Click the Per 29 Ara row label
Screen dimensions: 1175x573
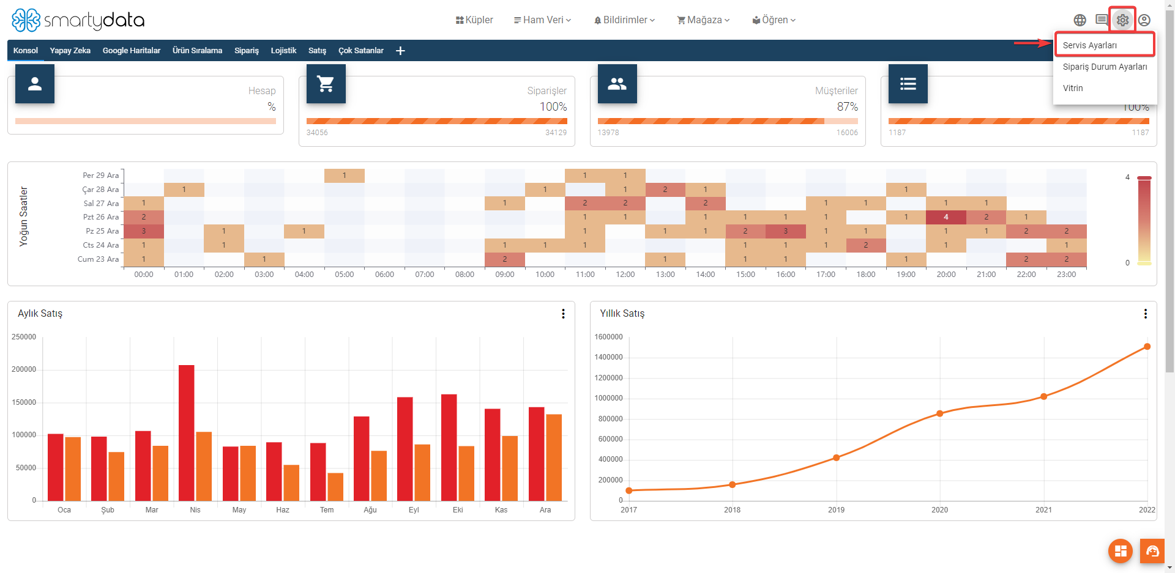point(101,176)
